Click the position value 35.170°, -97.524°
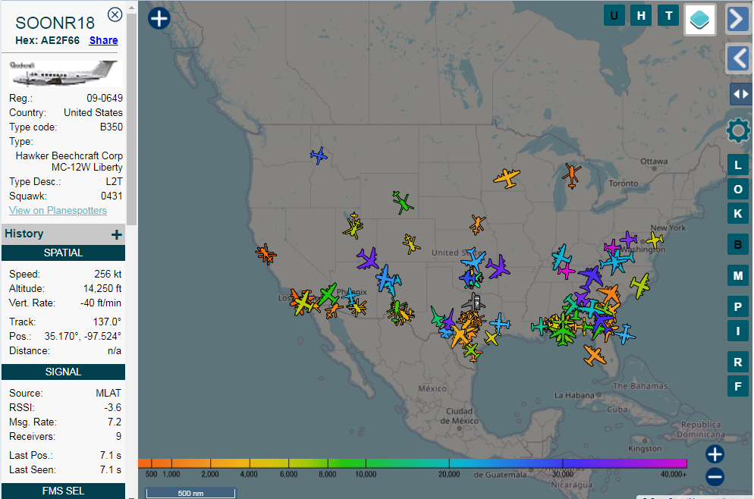Image resolution: width=754 pixels, height=499 pixels. (x=83, y=336)
